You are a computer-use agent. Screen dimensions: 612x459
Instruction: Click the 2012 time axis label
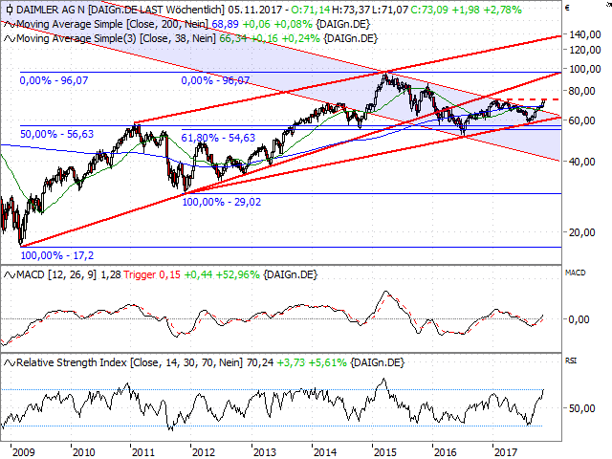[204, 452]
